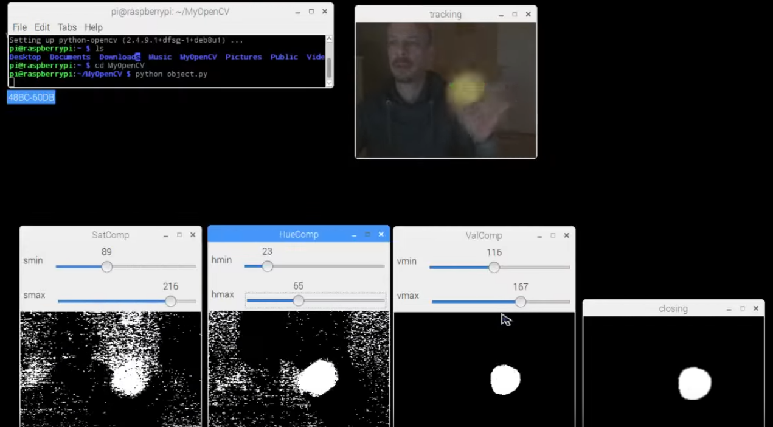Adjust the smax slider in SatComp

(x=170, y=301)
